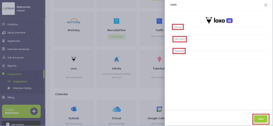Click the Workday card title

click(74, 30)
